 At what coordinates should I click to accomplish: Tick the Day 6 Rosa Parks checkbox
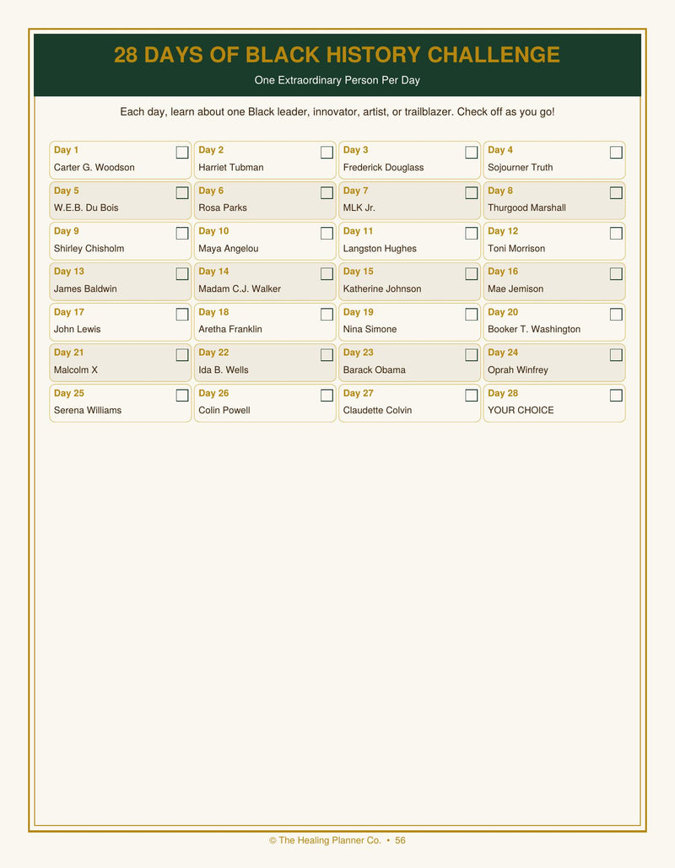click(x=327, y=192)
